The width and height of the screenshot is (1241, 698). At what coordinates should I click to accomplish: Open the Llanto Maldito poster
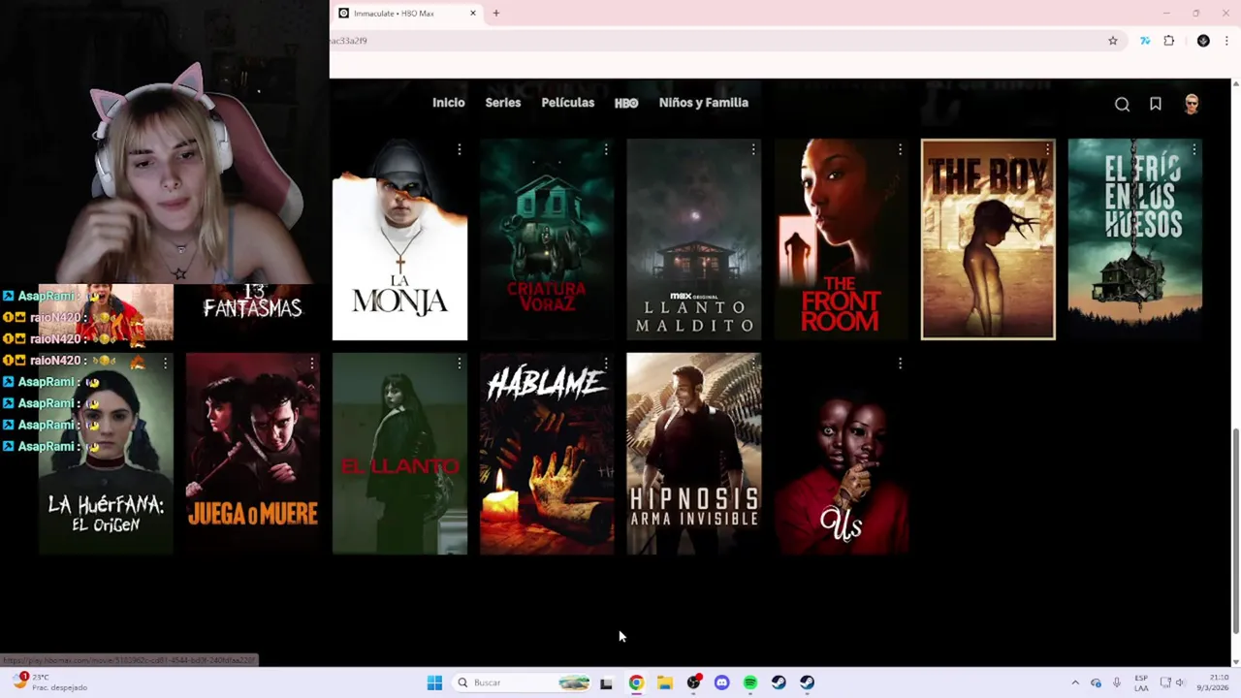(694, 239)
